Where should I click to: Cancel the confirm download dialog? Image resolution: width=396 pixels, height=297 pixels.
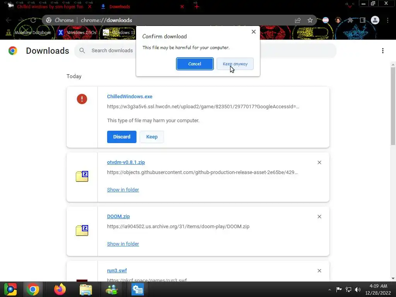(195, 64)
